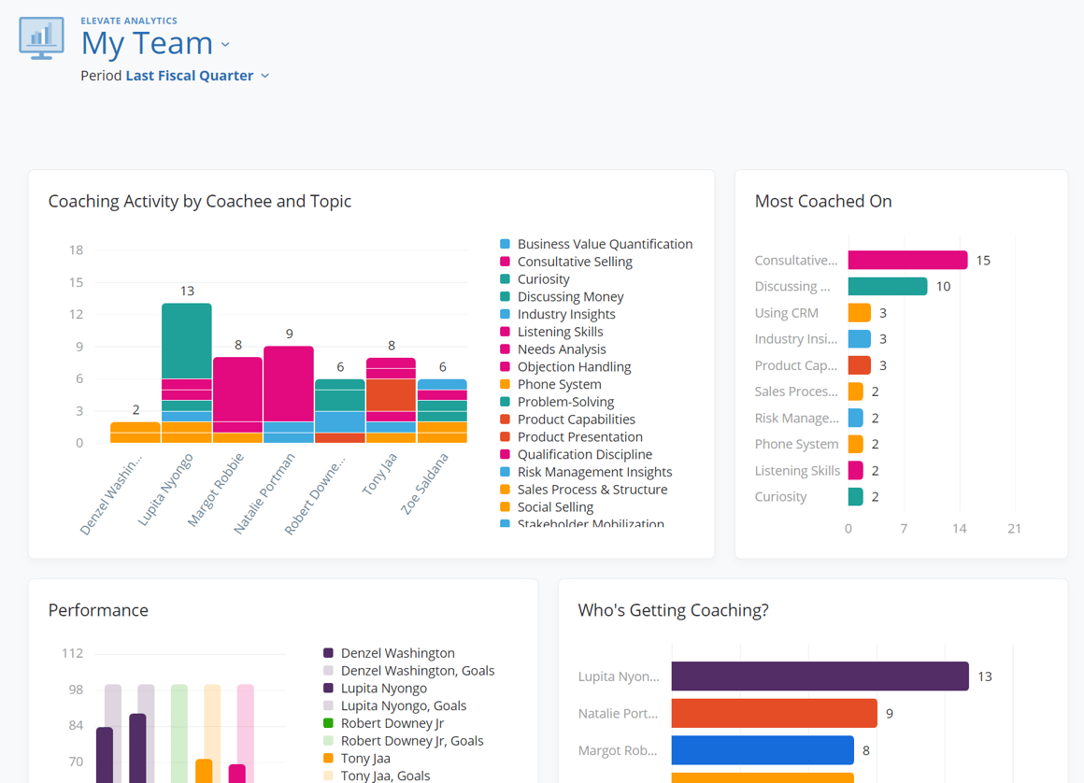Toggle Listening Skills in the coaching activity legend
1084x783 pixels.
point(551,332)
